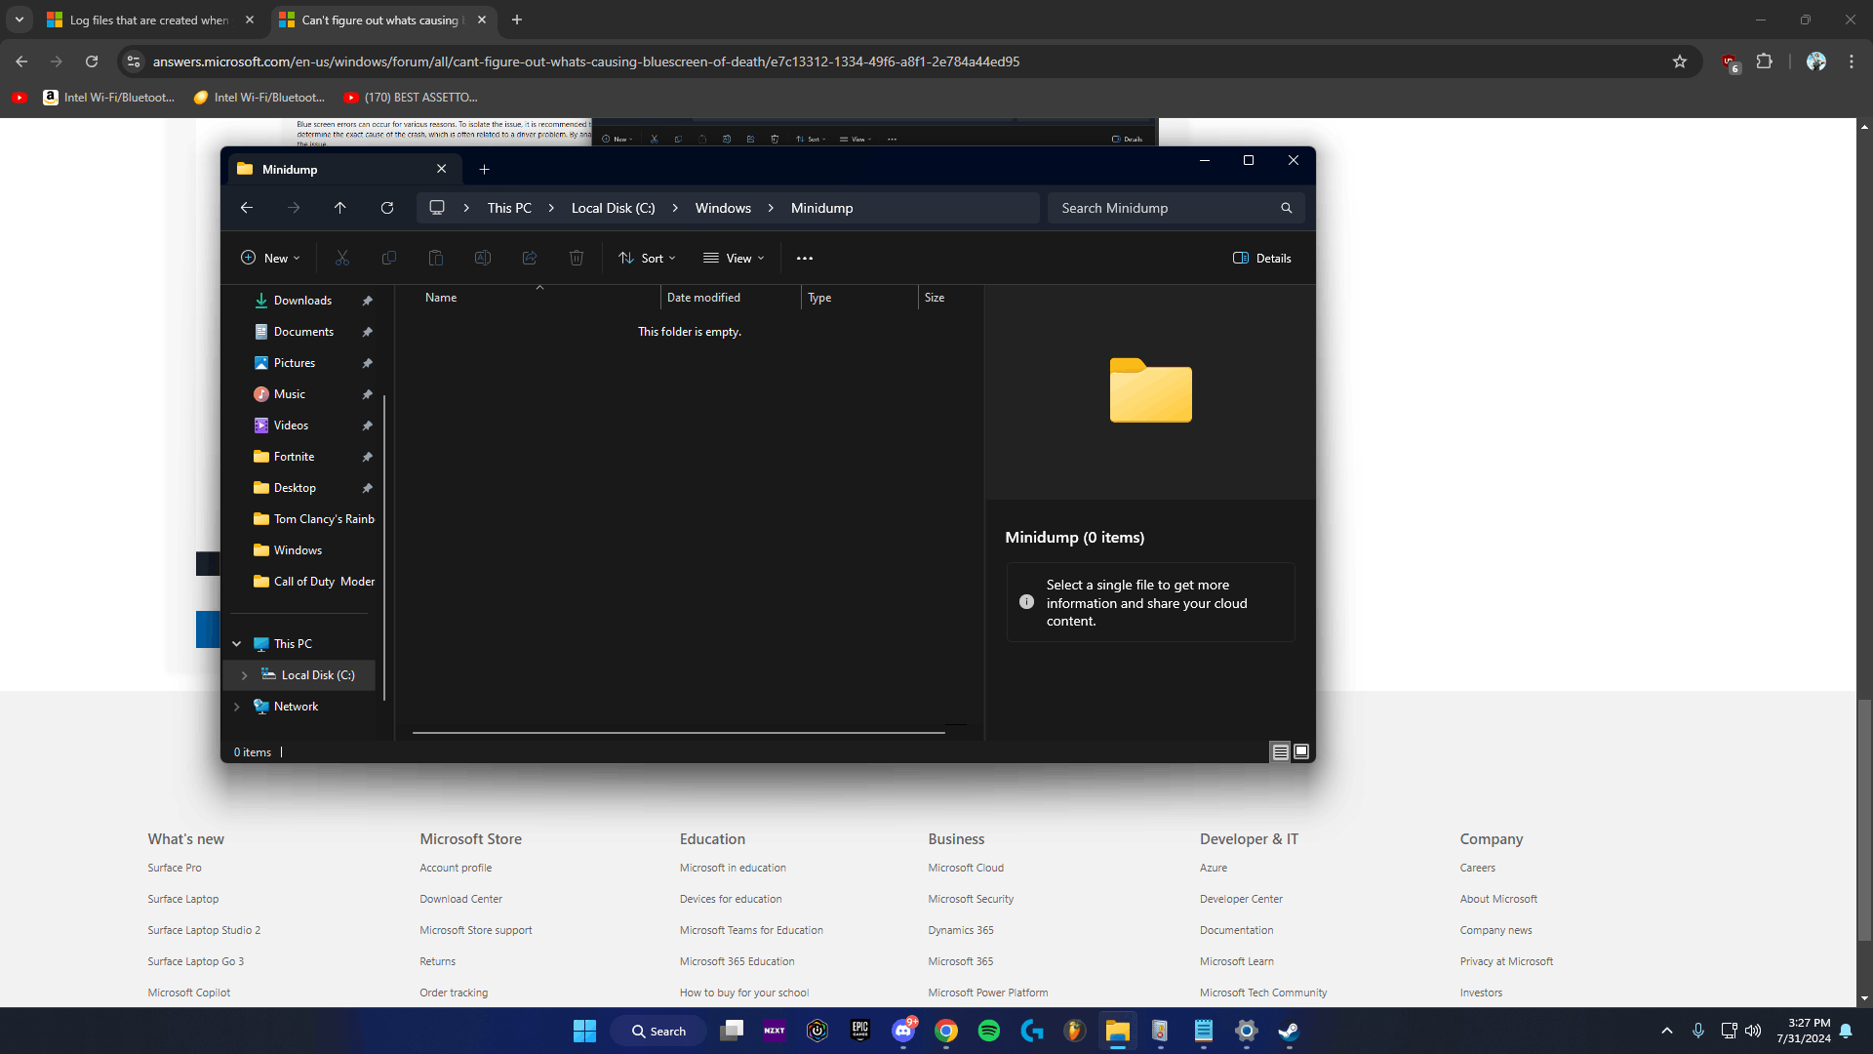
Task: Click the See more ellipsis in the toolbar
Action: coord(804,259)
